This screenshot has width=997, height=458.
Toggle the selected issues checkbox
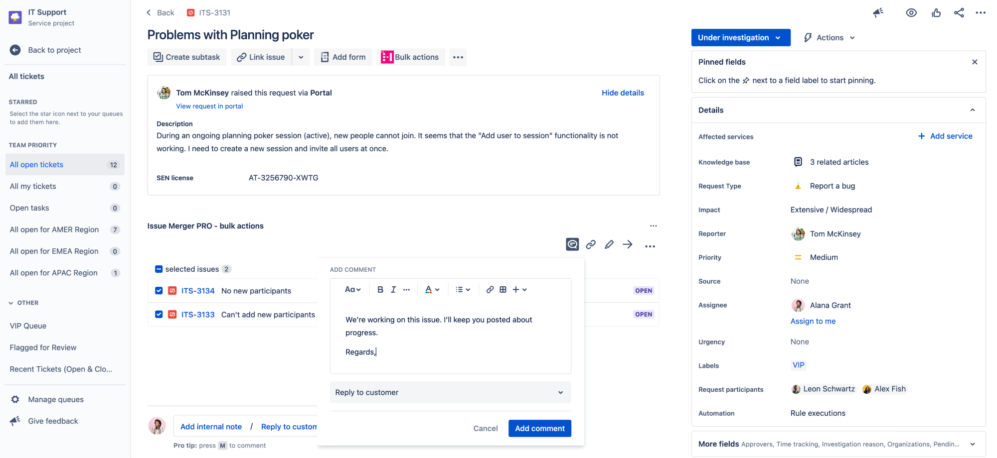(x=158, y=269)
